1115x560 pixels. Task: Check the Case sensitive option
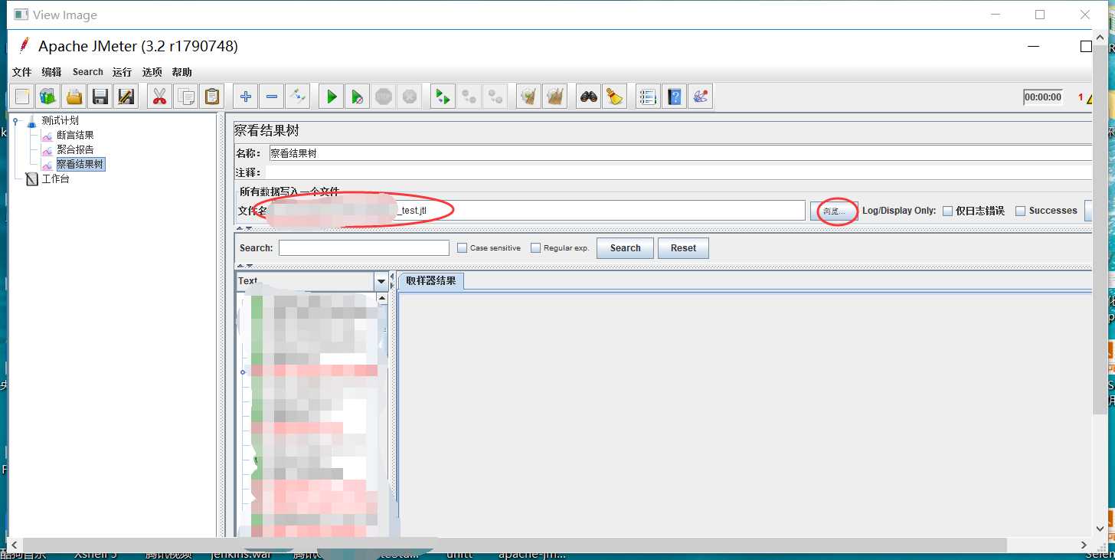(x=462, y=248)
